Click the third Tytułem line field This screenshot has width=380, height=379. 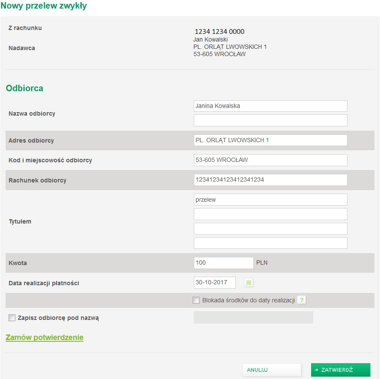coord(270,229)
